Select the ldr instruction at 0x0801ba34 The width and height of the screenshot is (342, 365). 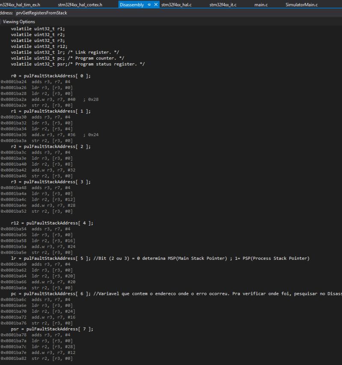(36, 129)
